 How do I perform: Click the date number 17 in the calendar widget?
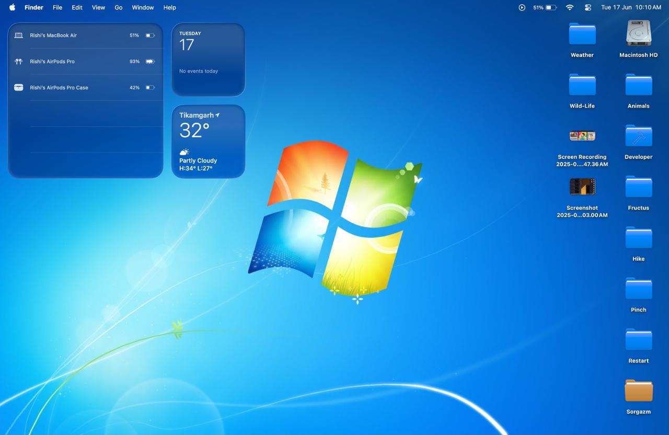coord(187,45)
